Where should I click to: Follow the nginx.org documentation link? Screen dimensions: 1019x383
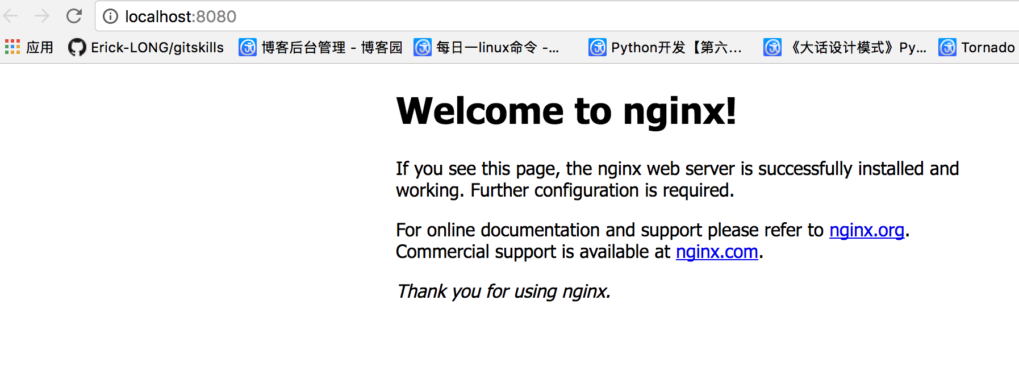coord(867,230)
